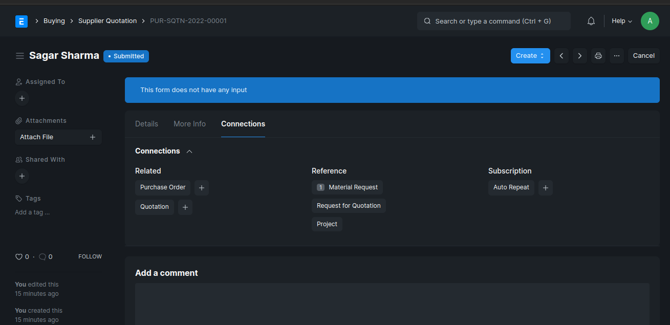Collapse the sidebar using the hamburger icon
This screenshot has width=670, height=325.
19,55
